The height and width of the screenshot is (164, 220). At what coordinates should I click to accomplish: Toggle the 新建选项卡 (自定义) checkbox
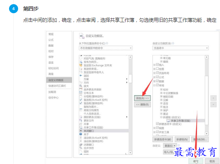(x=157, y=124)
